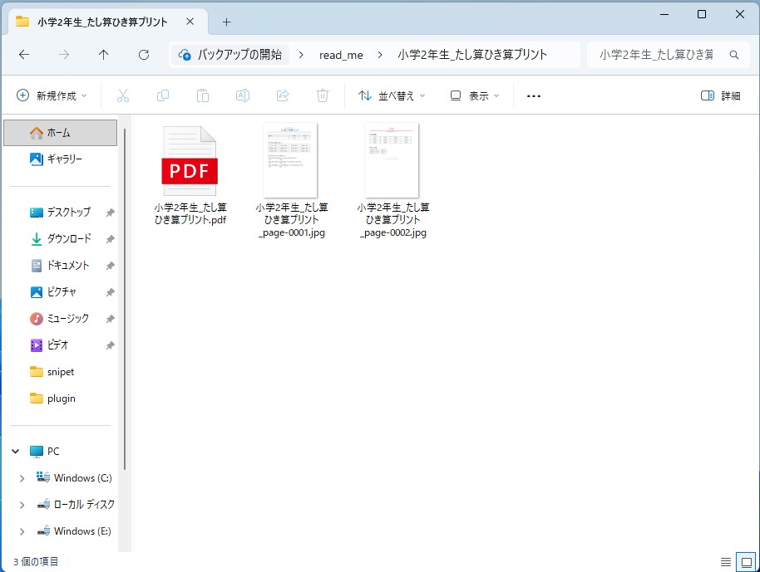760x572 pixels.
Task: Toggle the 詳細 details pane
Action: coord(721,95)
